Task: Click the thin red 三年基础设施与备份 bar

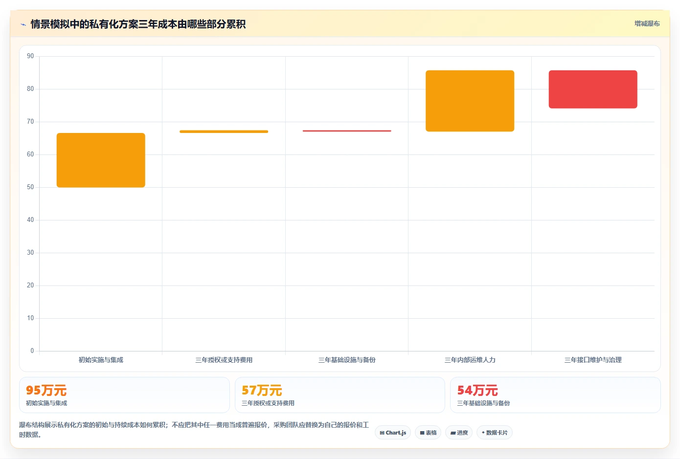Action: [x=347, y=131]
